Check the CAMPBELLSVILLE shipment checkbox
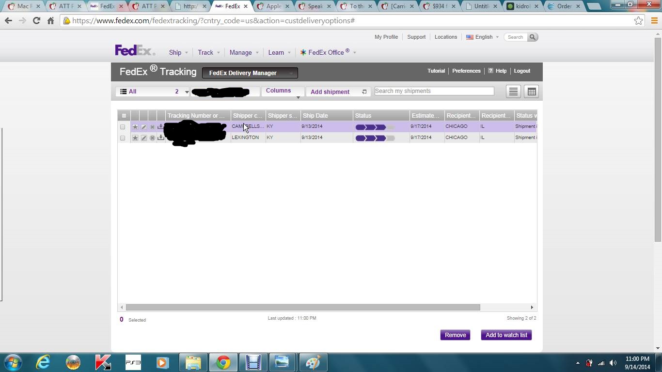 pyautogui.click(x=123, y=127)
